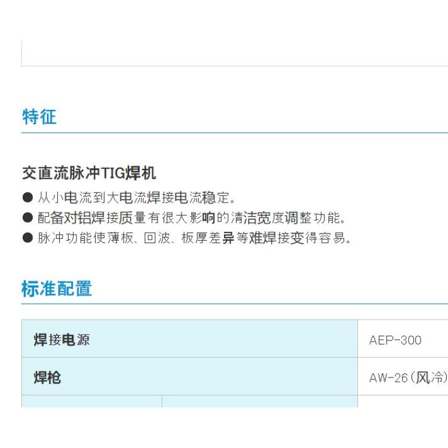
Task: Click the first bullet about 电流稳定
Action: pyautogui.click(x=137, y=198)
